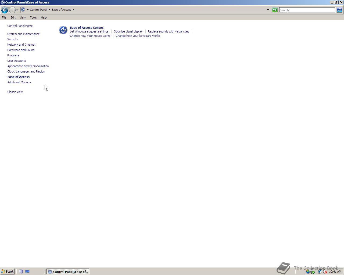Click the muted speaker tray icon
Viewport: 344px width, 275px height.
pos(325,272)
